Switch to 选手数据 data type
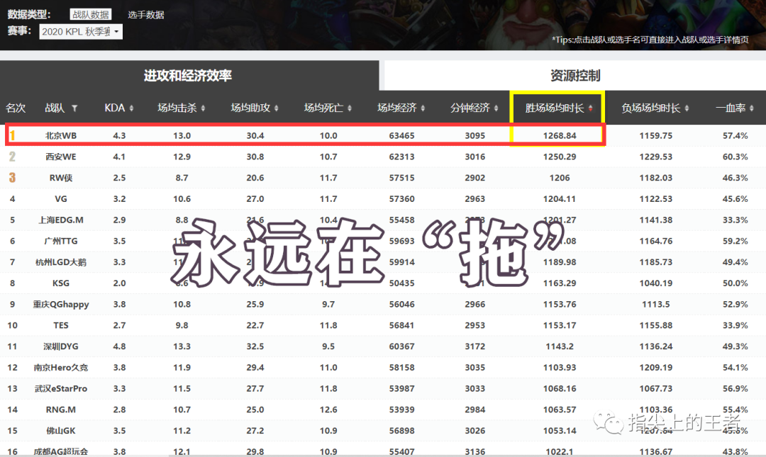 coord(145,15)
